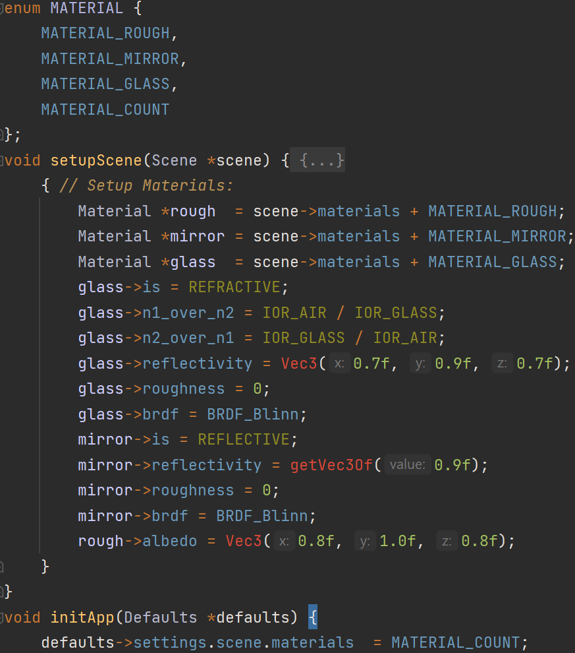Click mirror->roughness field

(193, 490)
